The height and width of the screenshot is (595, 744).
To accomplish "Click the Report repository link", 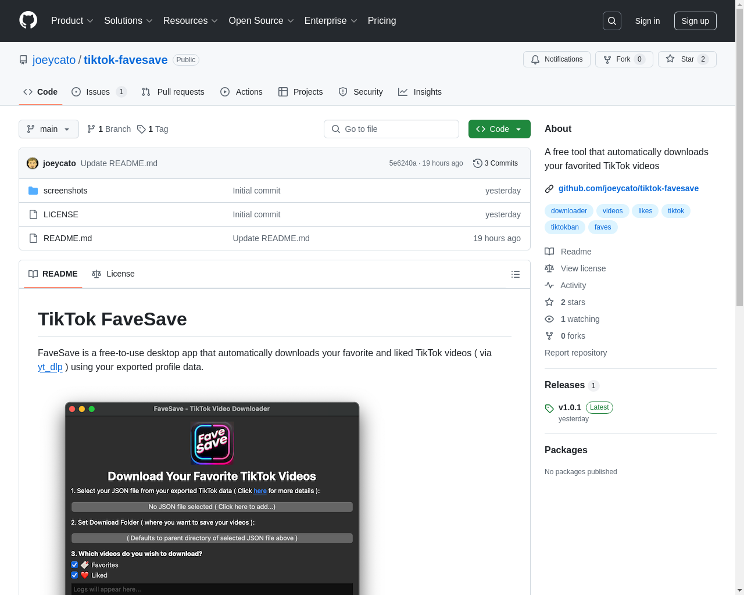I will click(575, 353).
